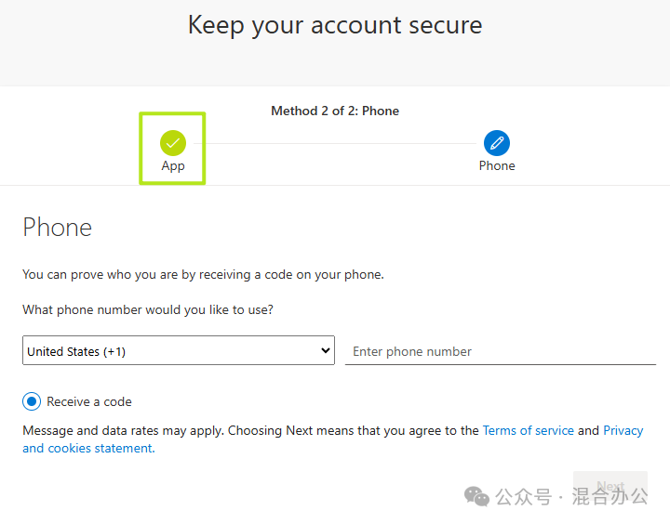The width and height of the screenshot is (670, 524).
Task: Select the App step label
Action: point(173,166)
